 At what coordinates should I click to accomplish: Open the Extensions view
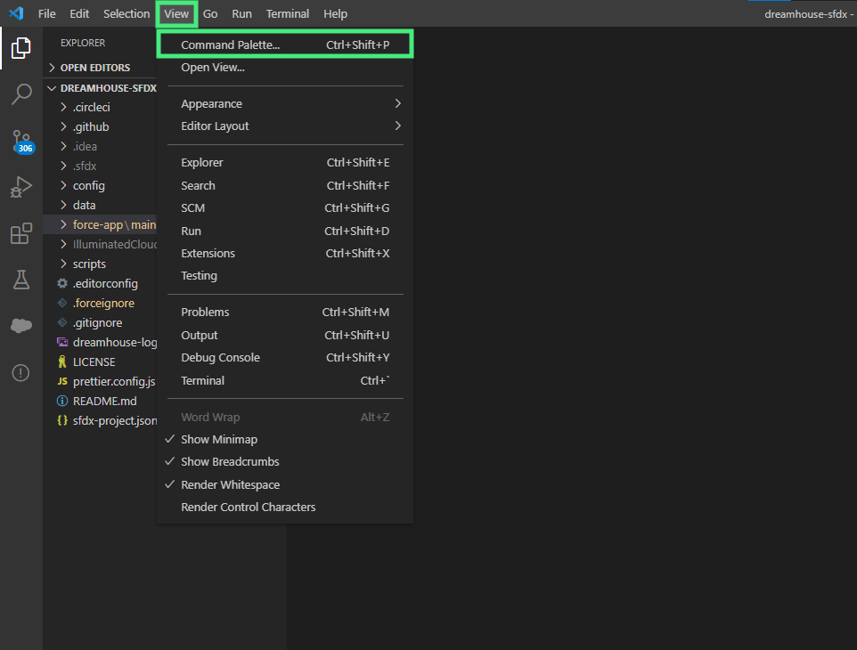coord(20,233)
